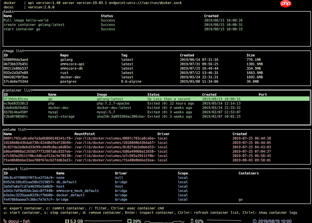The height and width of the screenshot is (223, 312).
Task: Select the emmscore_mock_default network row
Action: 157,191
